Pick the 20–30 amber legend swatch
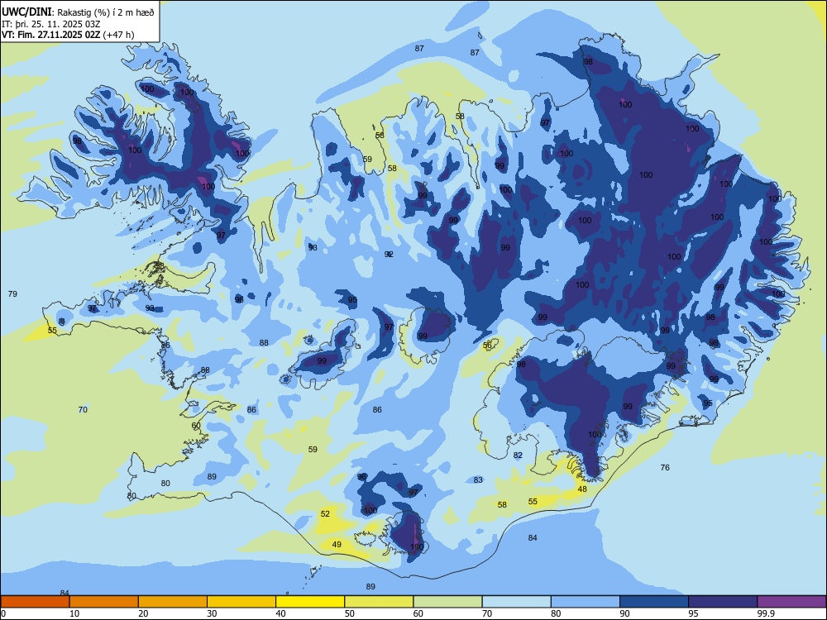 coord(173,602)
